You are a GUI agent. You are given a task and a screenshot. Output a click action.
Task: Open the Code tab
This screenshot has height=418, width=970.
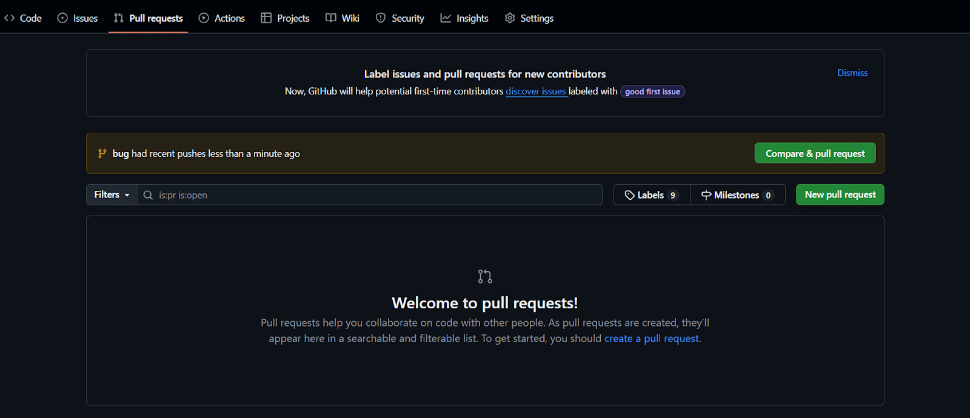[23, 18]
